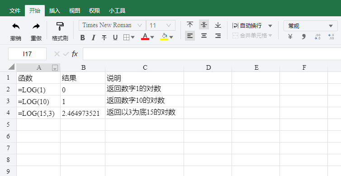Align cell content to bottom
Image resolution: width=341 pixels, height=176 pixels.
[x=218, y=24]
